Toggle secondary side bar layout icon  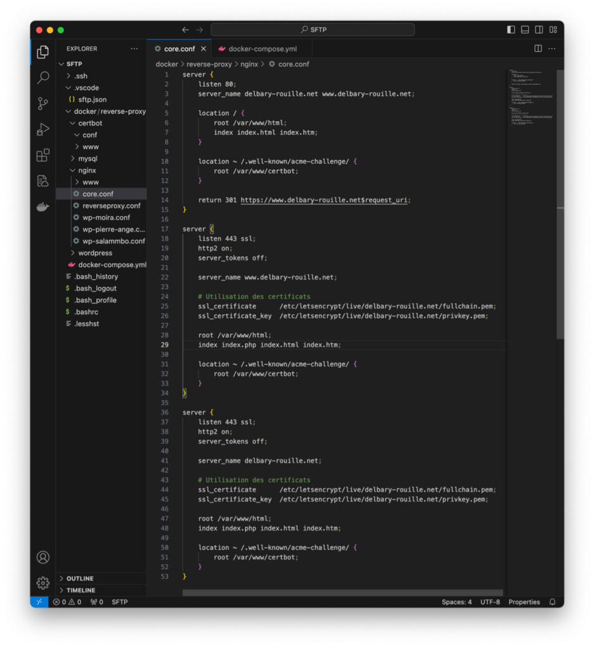coord(539,30)
